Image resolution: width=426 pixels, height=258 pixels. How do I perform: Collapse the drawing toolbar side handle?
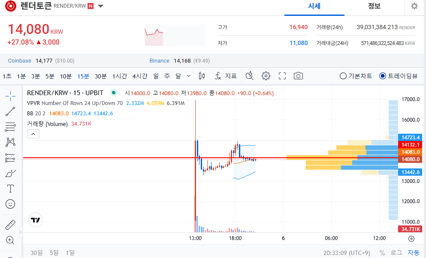point(21,232)
